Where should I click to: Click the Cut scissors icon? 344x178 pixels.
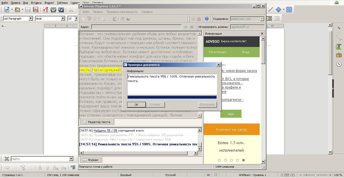click(71, 10)
